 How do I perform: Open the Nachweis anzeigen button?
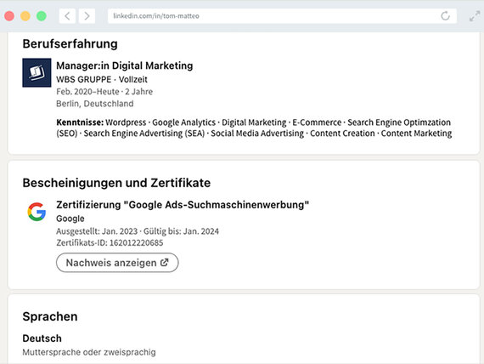tap(117, 263)
